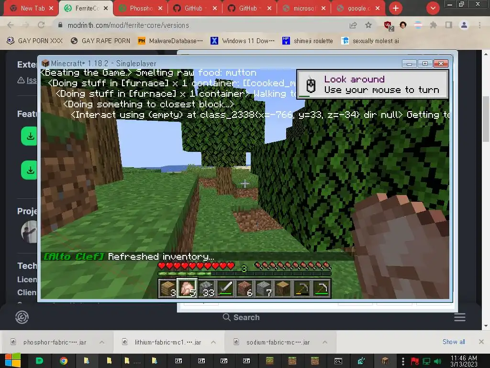Toggle the Chrome side panel icon
This screenshot has height=368, width=490.
click(449, 25)
